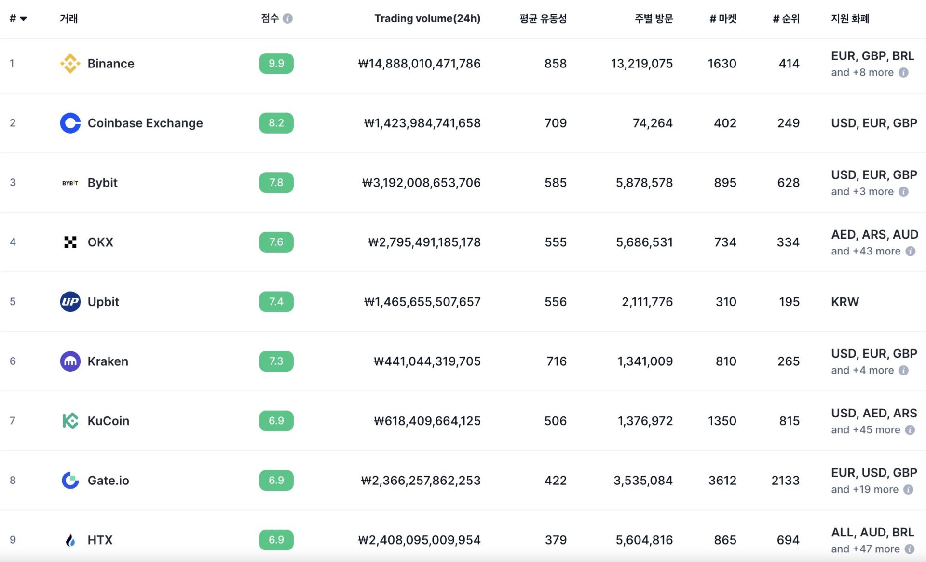Open the Coinbase Exchange link

145,123
